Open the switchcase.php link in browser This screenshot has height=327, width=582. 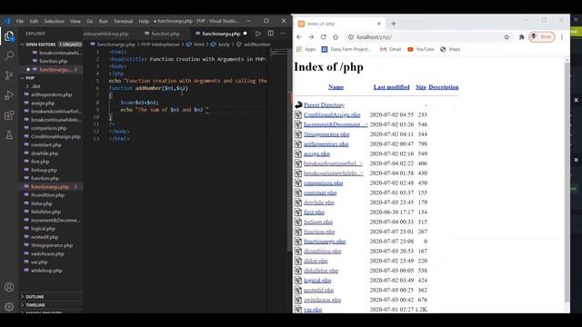[x=322, y=300]
